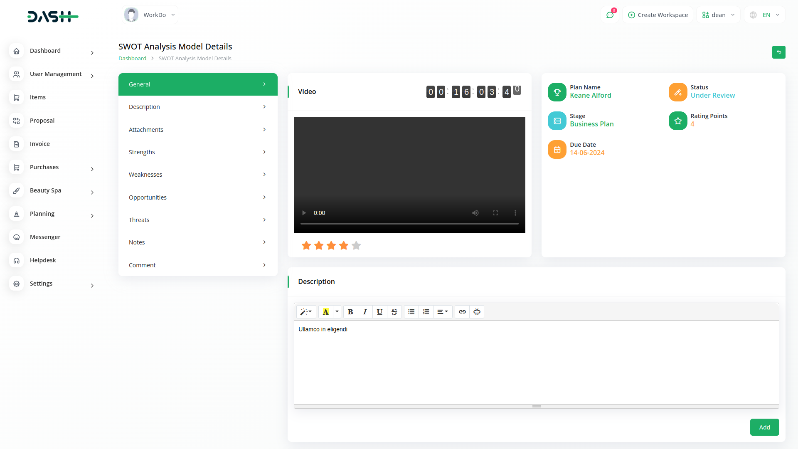The image size is (798, 449).
Task: Toggle video fullscreen mode
Action: 495,213
